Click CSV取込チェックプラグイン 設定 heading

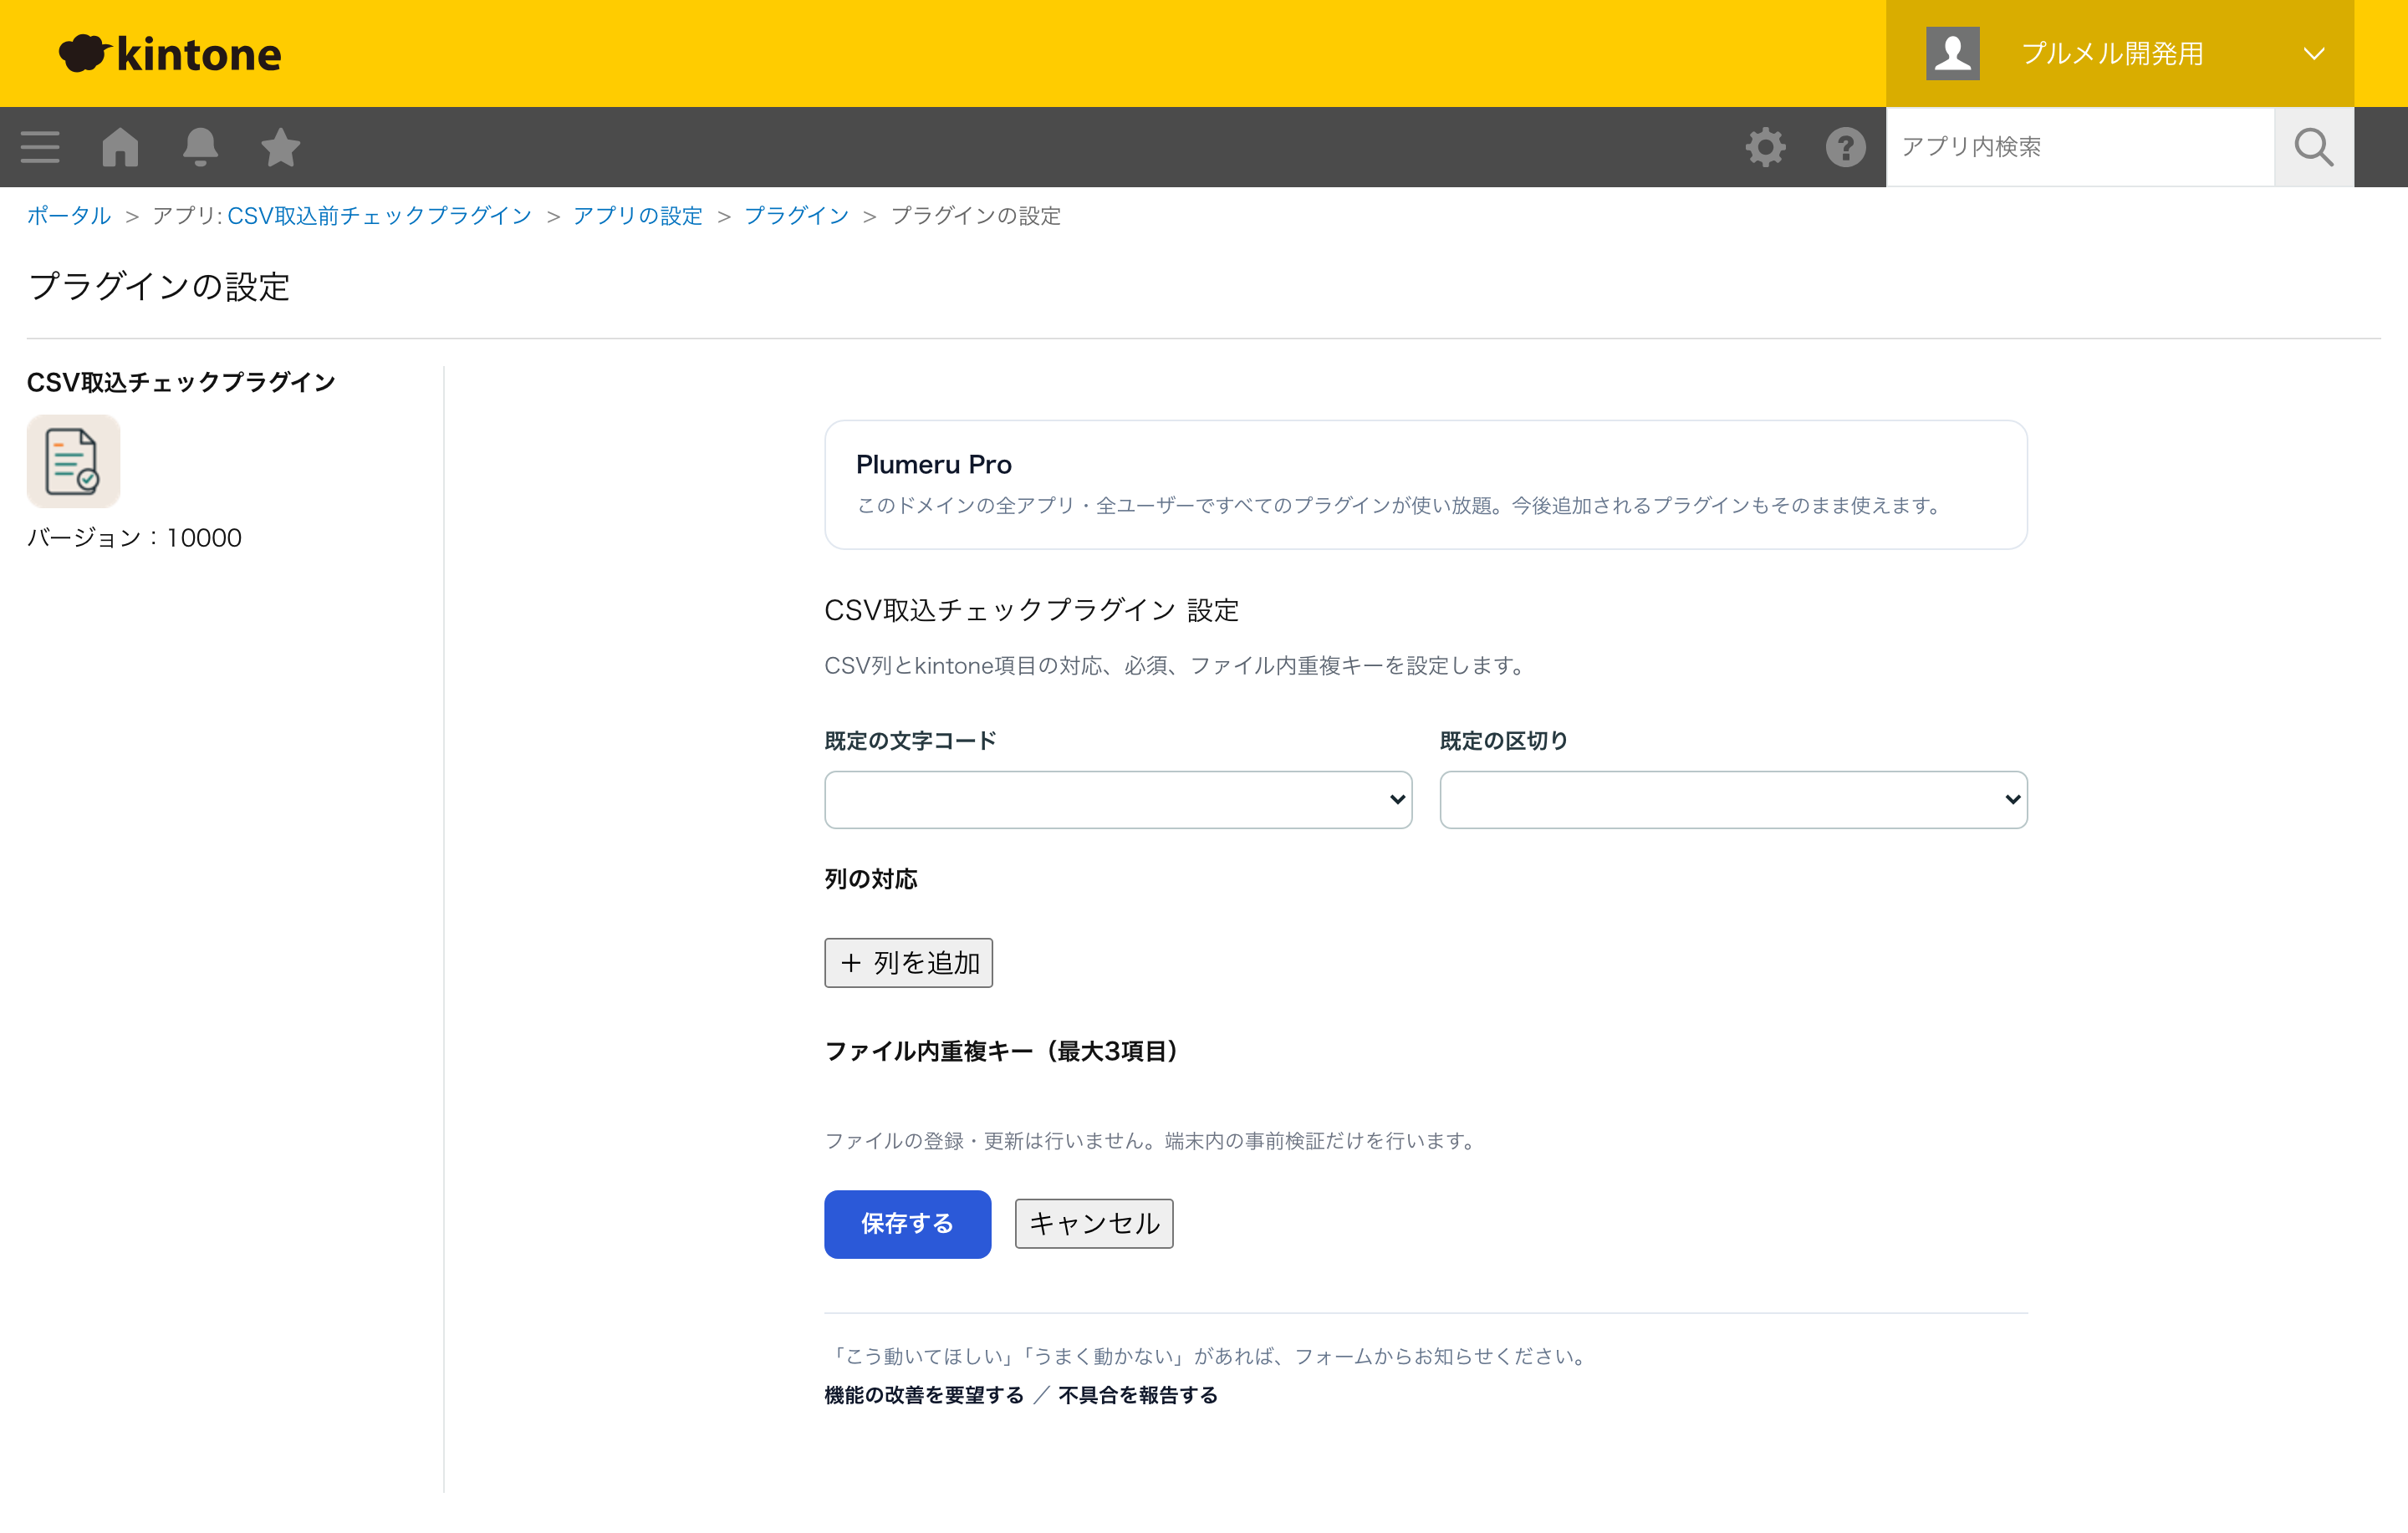click(x=1031, y=609)
